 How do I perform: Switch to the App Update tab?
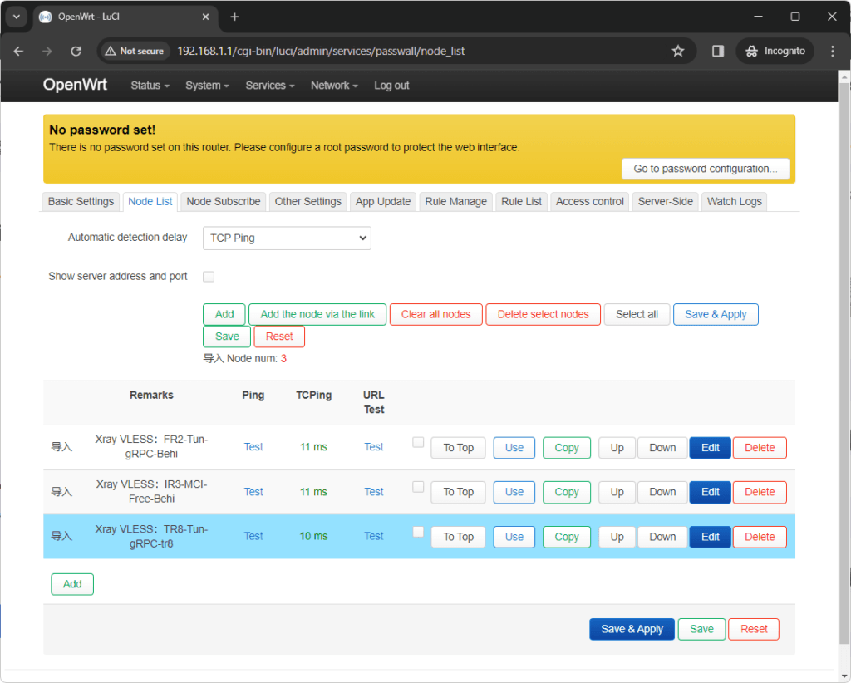point(382,201)
